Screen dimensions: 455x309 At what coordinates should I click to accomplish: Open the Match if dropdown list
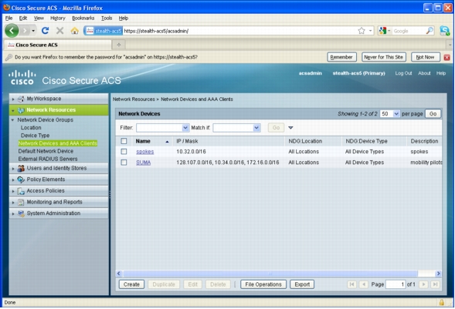(236, 128)
